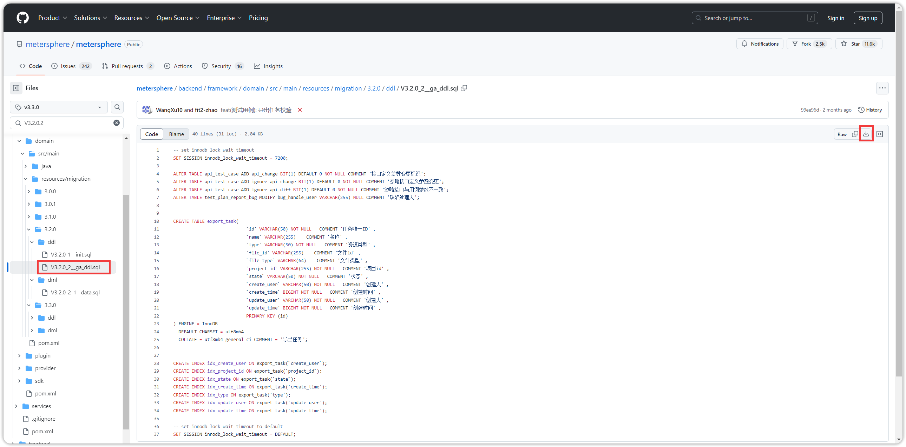The width and height of the screenshot is (906, 447).
Task: Click the migration breadcrumb link
Action: click(x=348, y=88)
